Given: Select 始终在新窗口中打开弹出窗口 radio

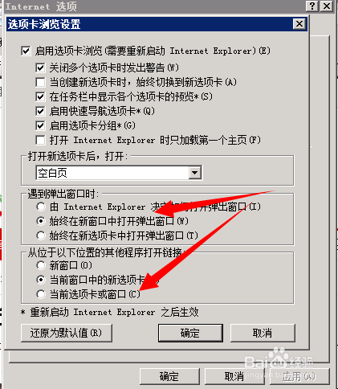Looking at the screenshot, I should (x=41, y=221).
